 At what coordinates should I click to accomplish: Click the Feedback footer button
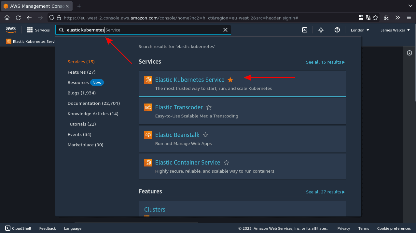pyautogui.click(x=48, y=228)
